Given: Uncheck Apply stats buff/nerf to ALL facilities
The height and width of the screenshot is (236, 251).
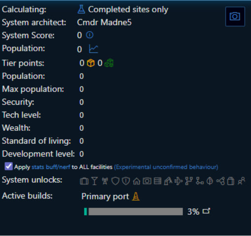Looking at the screenshot, I should click(x=8, y=166).
